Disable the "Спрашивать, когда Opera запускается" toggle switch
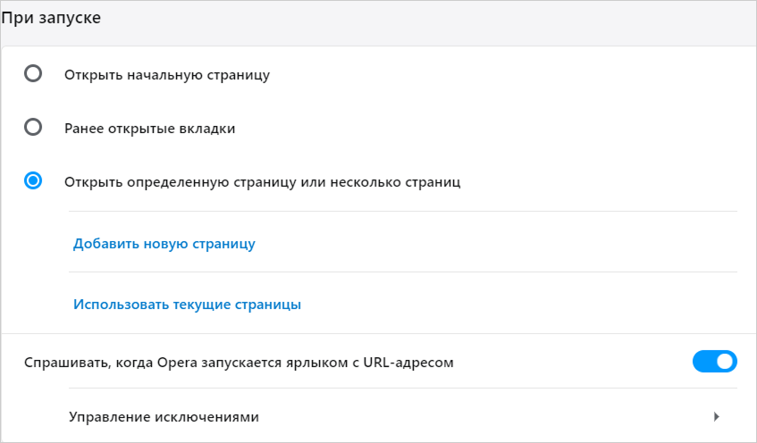 (714, 362)
